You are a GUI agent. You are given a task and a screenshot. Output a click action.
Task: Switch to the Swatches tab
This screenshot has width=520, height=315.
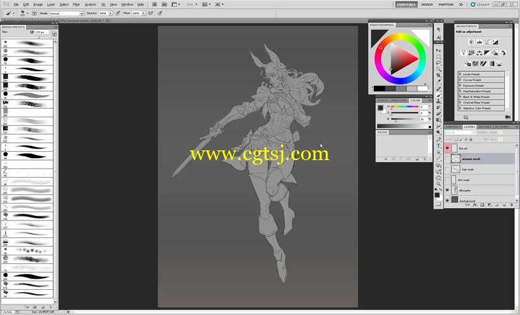[398, 100]
